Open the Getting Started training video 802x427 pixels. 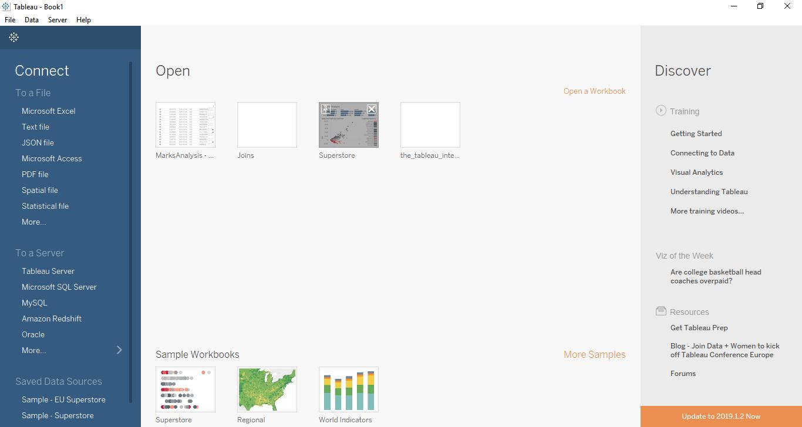tap(696, 133)
